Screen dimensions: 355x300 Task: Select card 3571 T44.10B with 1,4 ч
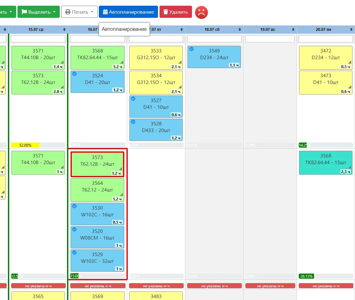(x=38, y=58)
